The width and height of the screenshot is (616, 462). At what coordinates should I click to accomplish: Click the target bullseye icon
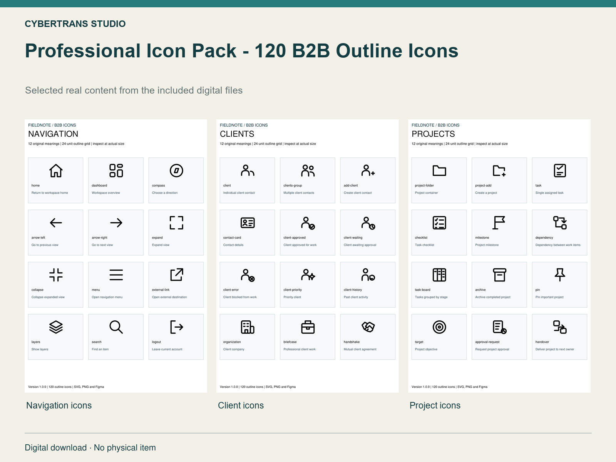point(439,327)
